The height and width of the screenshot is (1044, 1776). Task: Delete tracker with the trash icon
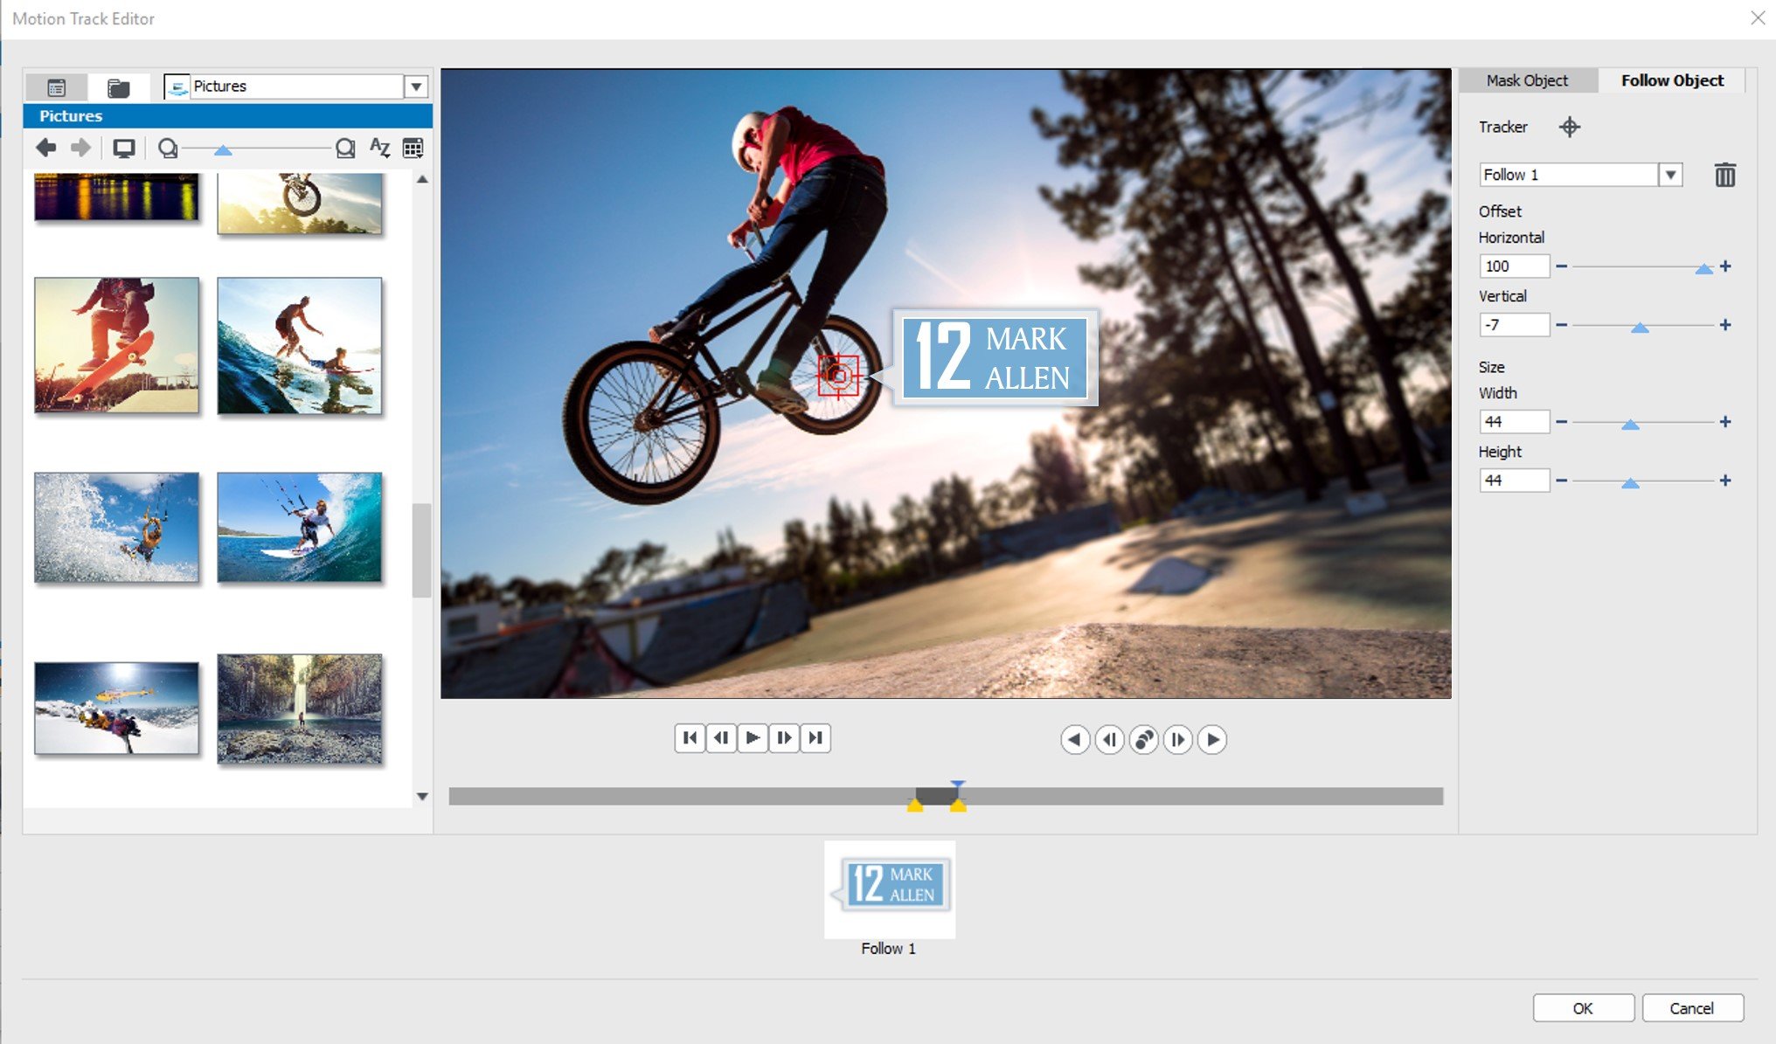(x=1724, y=176)
